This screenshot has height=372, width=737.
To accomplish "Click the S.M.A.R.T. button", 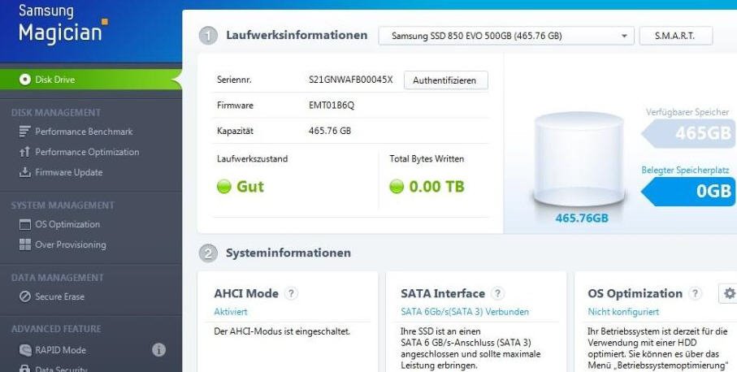I will (676, 36).
